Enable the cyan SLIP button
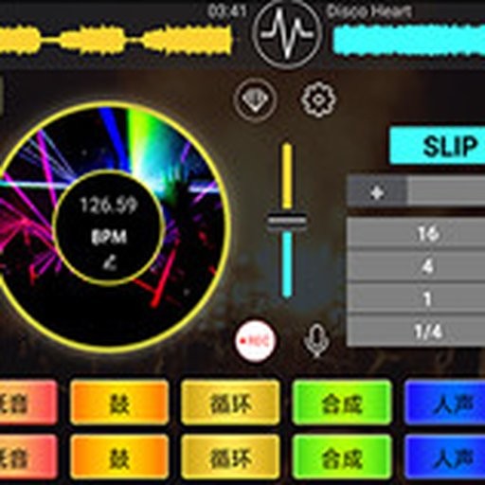Viewport: 485px width, 485px height. [x=438, y=146]
